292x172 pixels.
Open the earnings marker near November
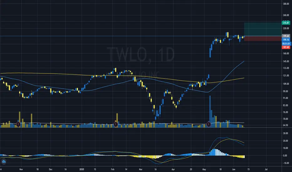coord(18,124)
